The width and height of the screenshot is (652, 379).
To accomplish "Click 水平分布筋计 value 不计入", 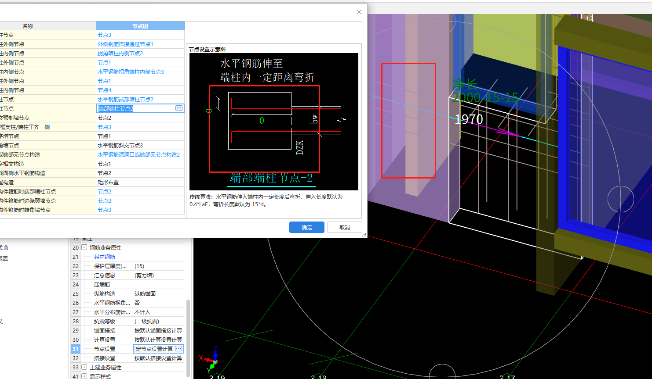I will 158,312.
